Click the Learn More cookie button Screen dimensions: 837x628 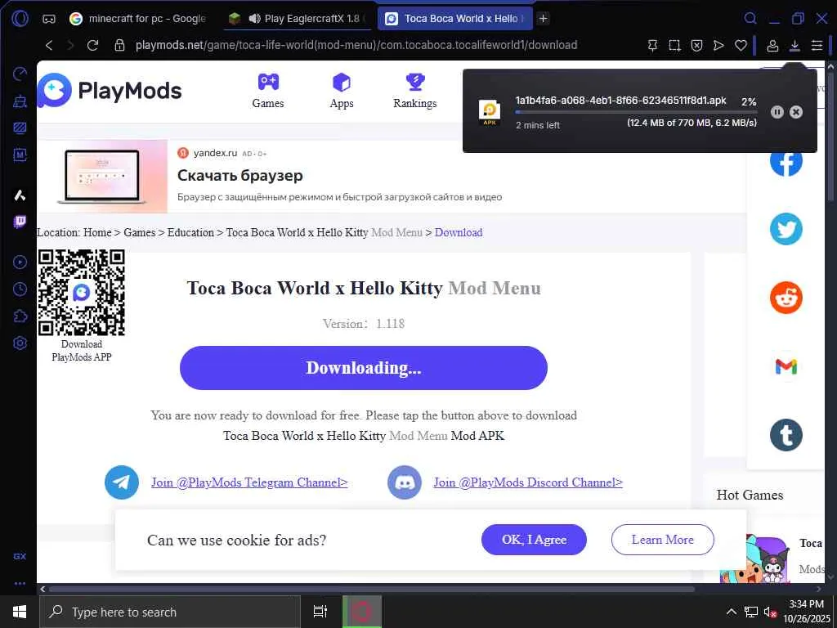662,540
